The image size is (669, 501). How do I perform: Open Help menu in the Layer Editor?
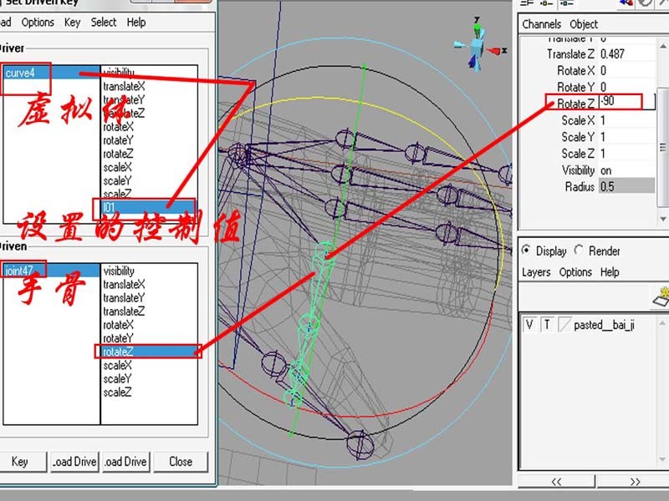610,272
